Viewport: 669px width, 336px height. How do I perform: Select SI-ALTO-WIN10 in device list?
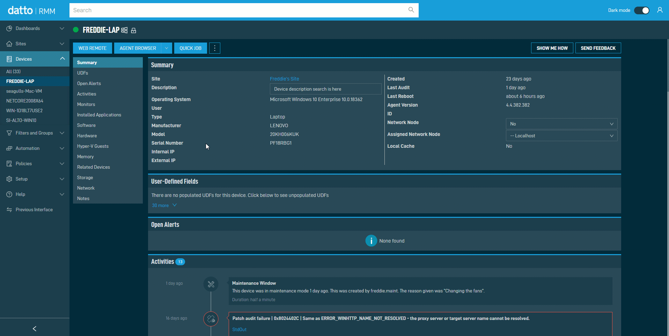35,120
